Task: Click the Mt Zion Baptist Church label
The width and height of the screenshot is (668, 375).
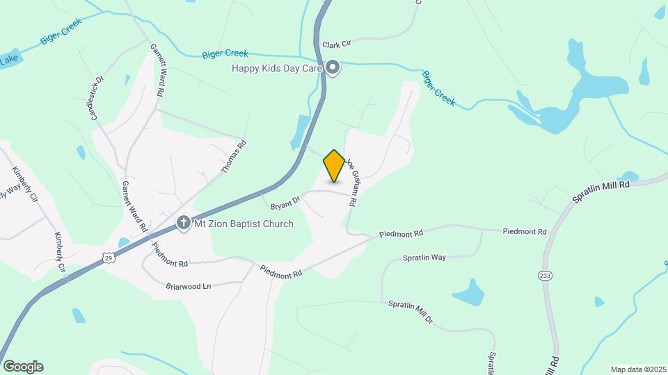Action: click(244, 224)
